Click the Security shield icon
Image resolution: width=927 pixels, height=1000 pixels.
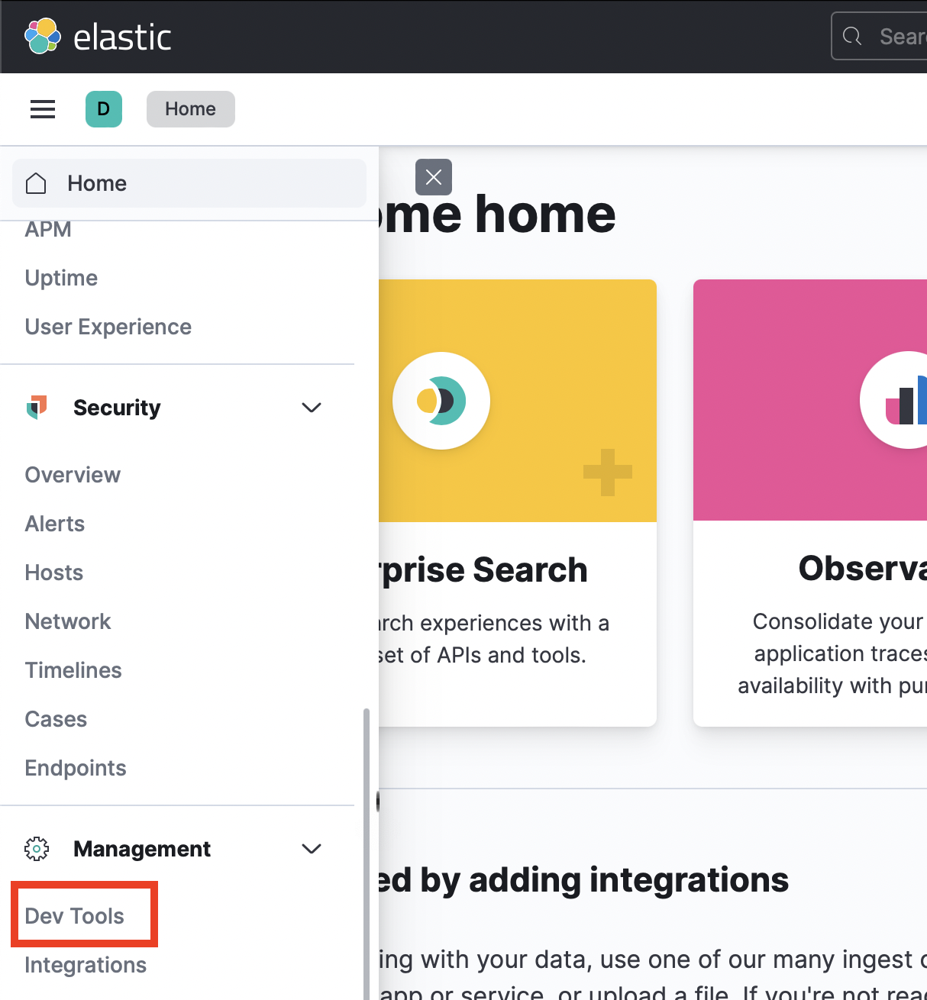[x=37, y=408]
